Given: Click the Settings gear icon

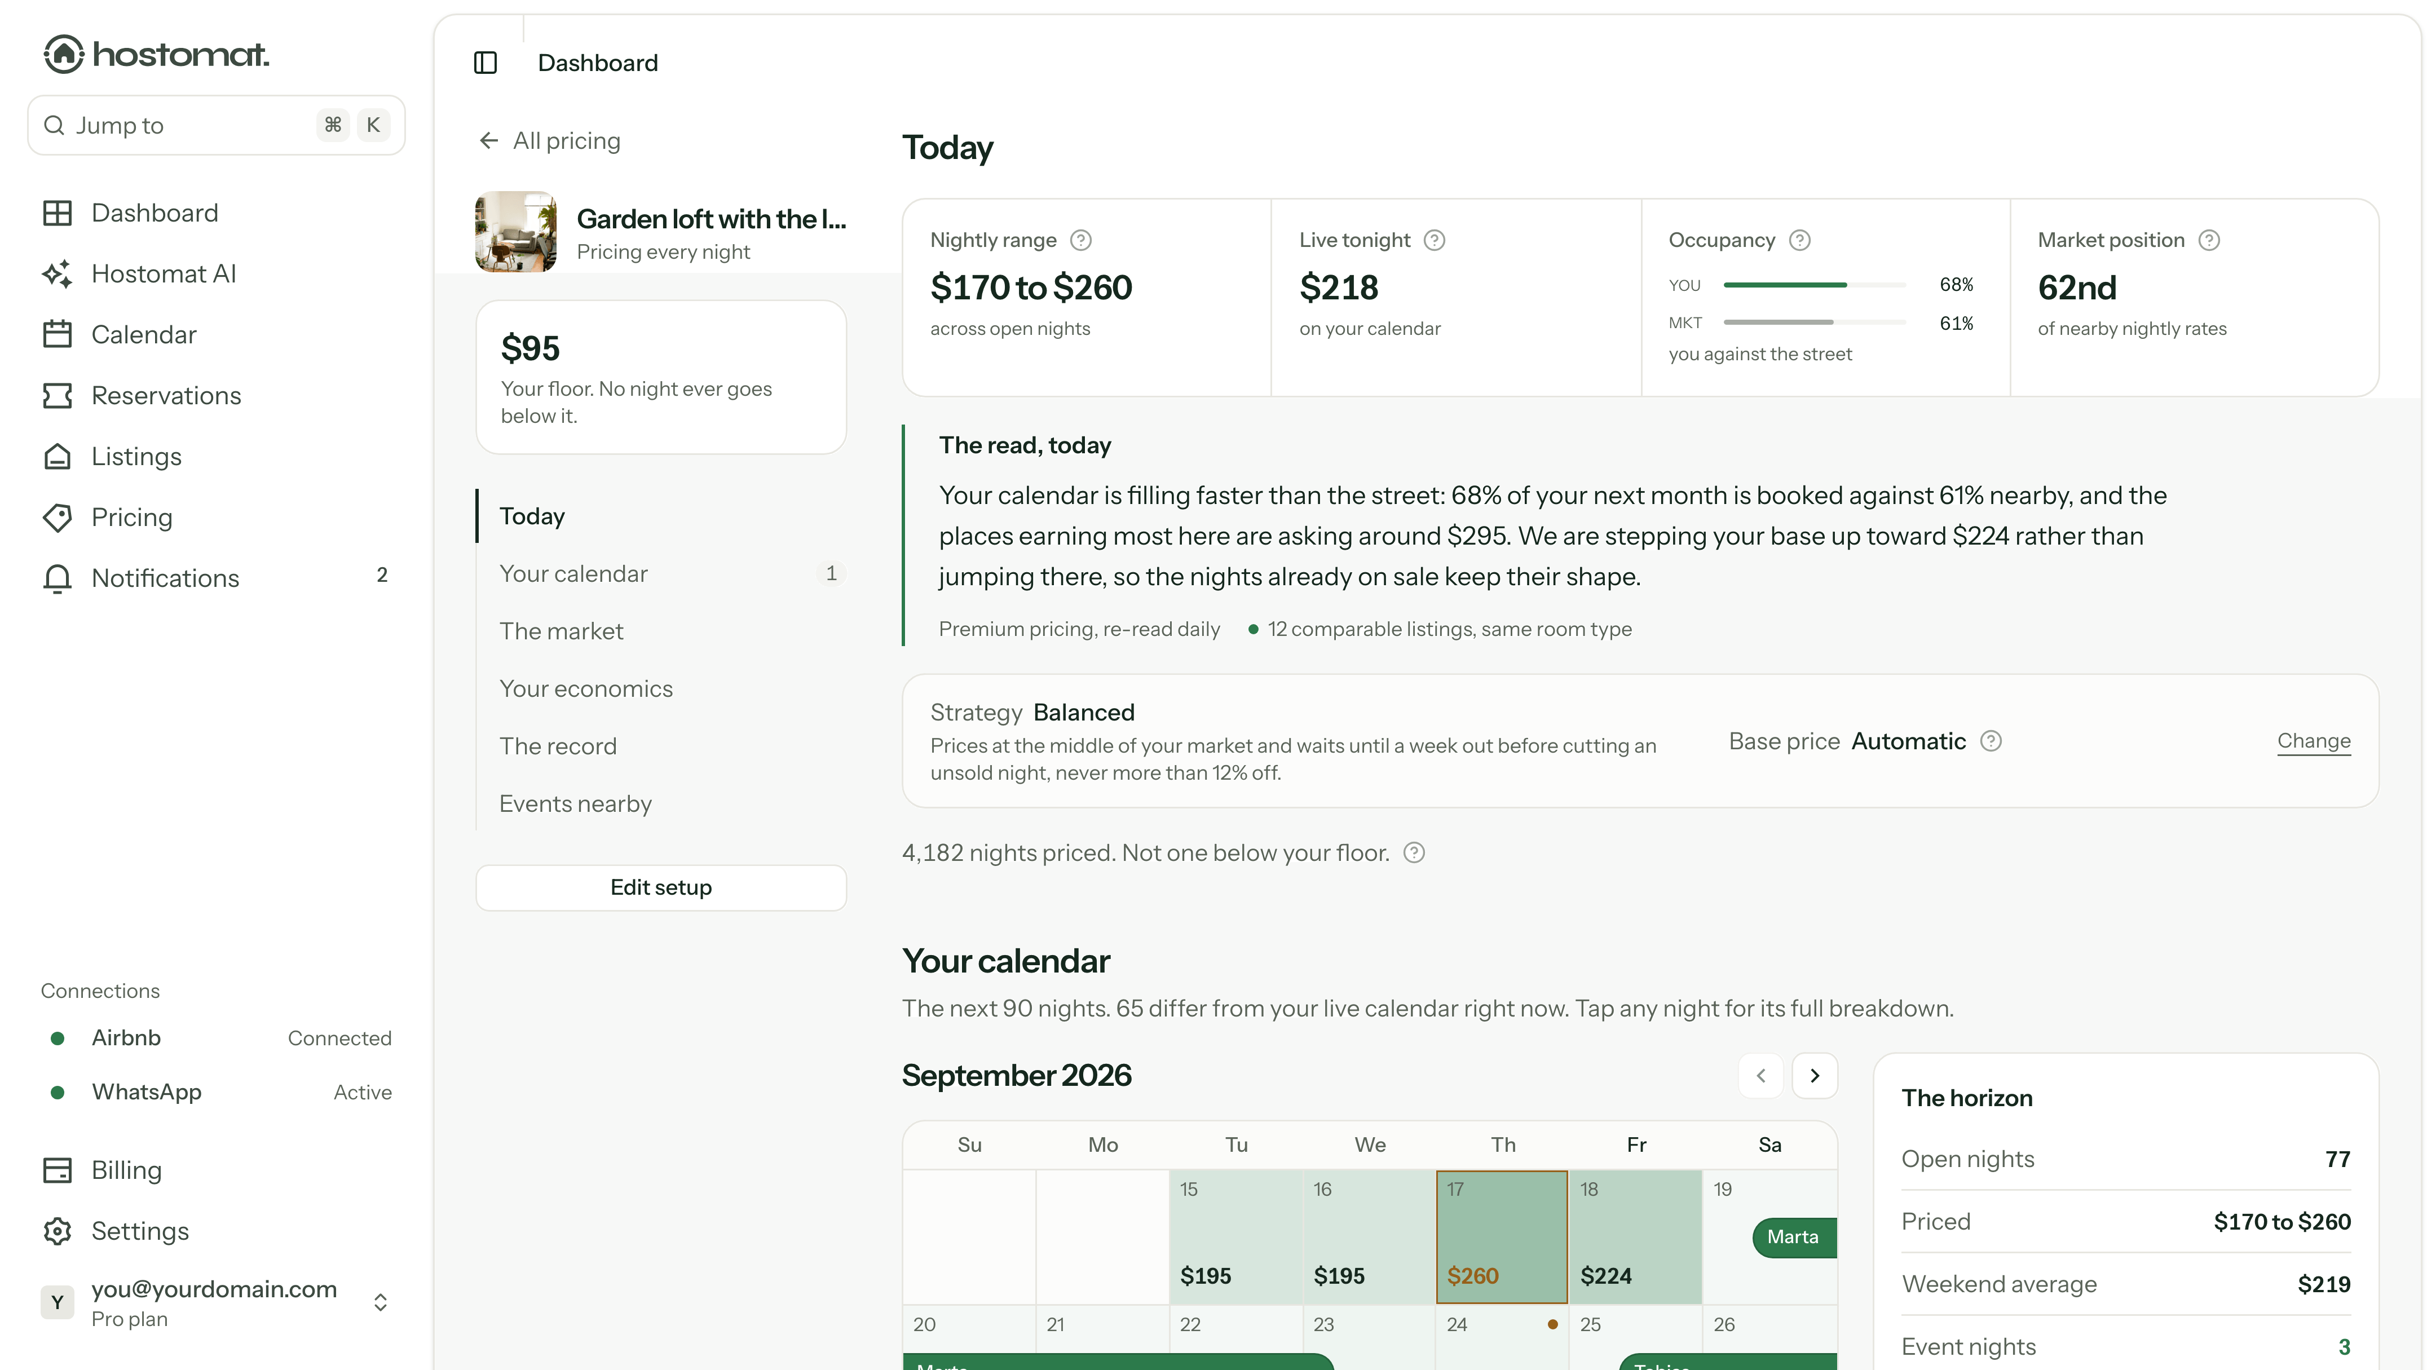Looking at the screenshot, I should [x=58, y=1231].
